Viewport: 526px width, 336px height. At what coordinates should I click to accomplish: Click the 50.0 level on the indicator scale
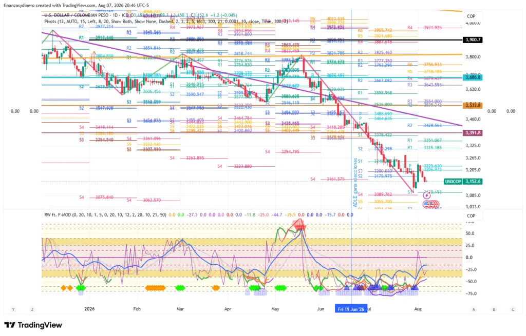(469, 233)
